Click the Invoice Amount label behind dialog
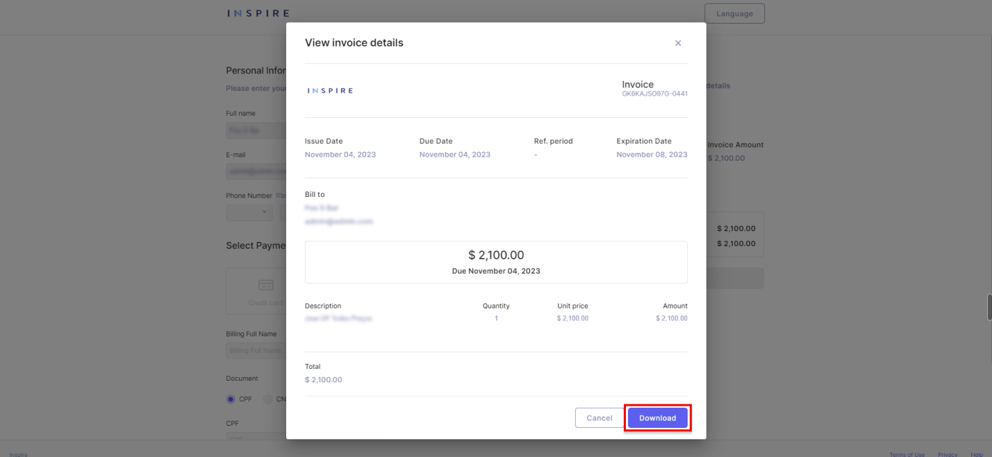Screen dimensions: 992x457 (736, 145)
